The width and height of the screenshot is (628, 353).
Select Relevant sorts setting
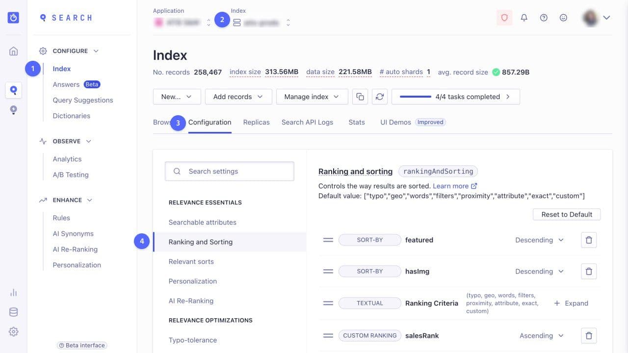191,262
